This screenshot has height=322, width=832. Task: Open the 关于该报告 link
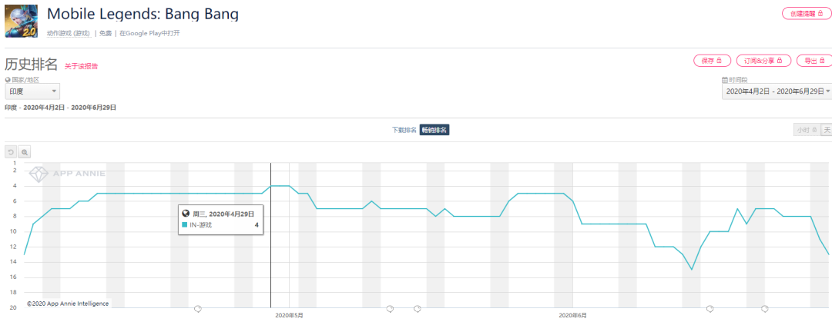click(81, 66)
